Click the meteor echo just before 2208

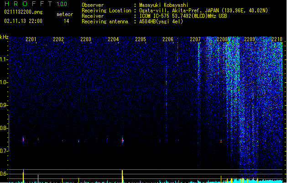(221, 141)
